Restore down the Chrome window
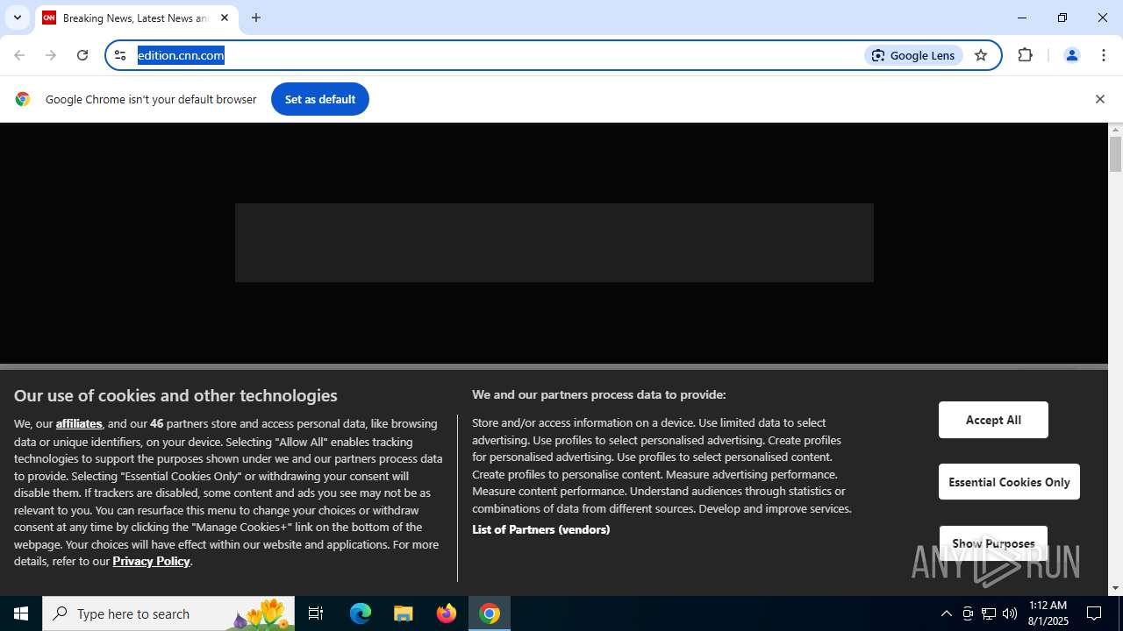1123x631 pixels. click(1062, 18)
